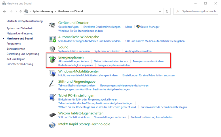221x137 pixels.
Task: Click the control panel icon in address bar
Action: point(26,11)
